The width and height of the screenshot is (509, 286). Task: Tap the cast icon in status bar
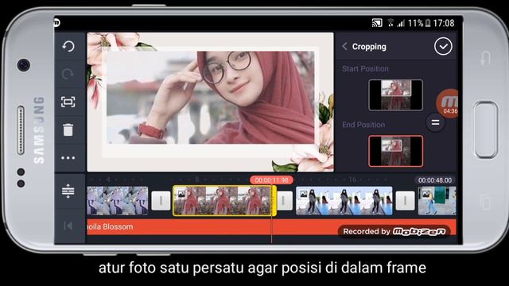pyautogui.click(x=376, y=23)
